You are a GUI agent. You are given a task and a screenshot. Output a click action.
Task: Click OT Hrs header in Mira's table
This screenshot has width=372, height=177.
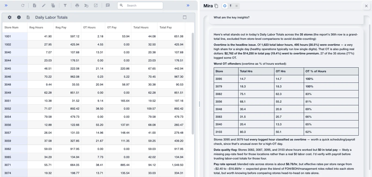tap(289, 71)
